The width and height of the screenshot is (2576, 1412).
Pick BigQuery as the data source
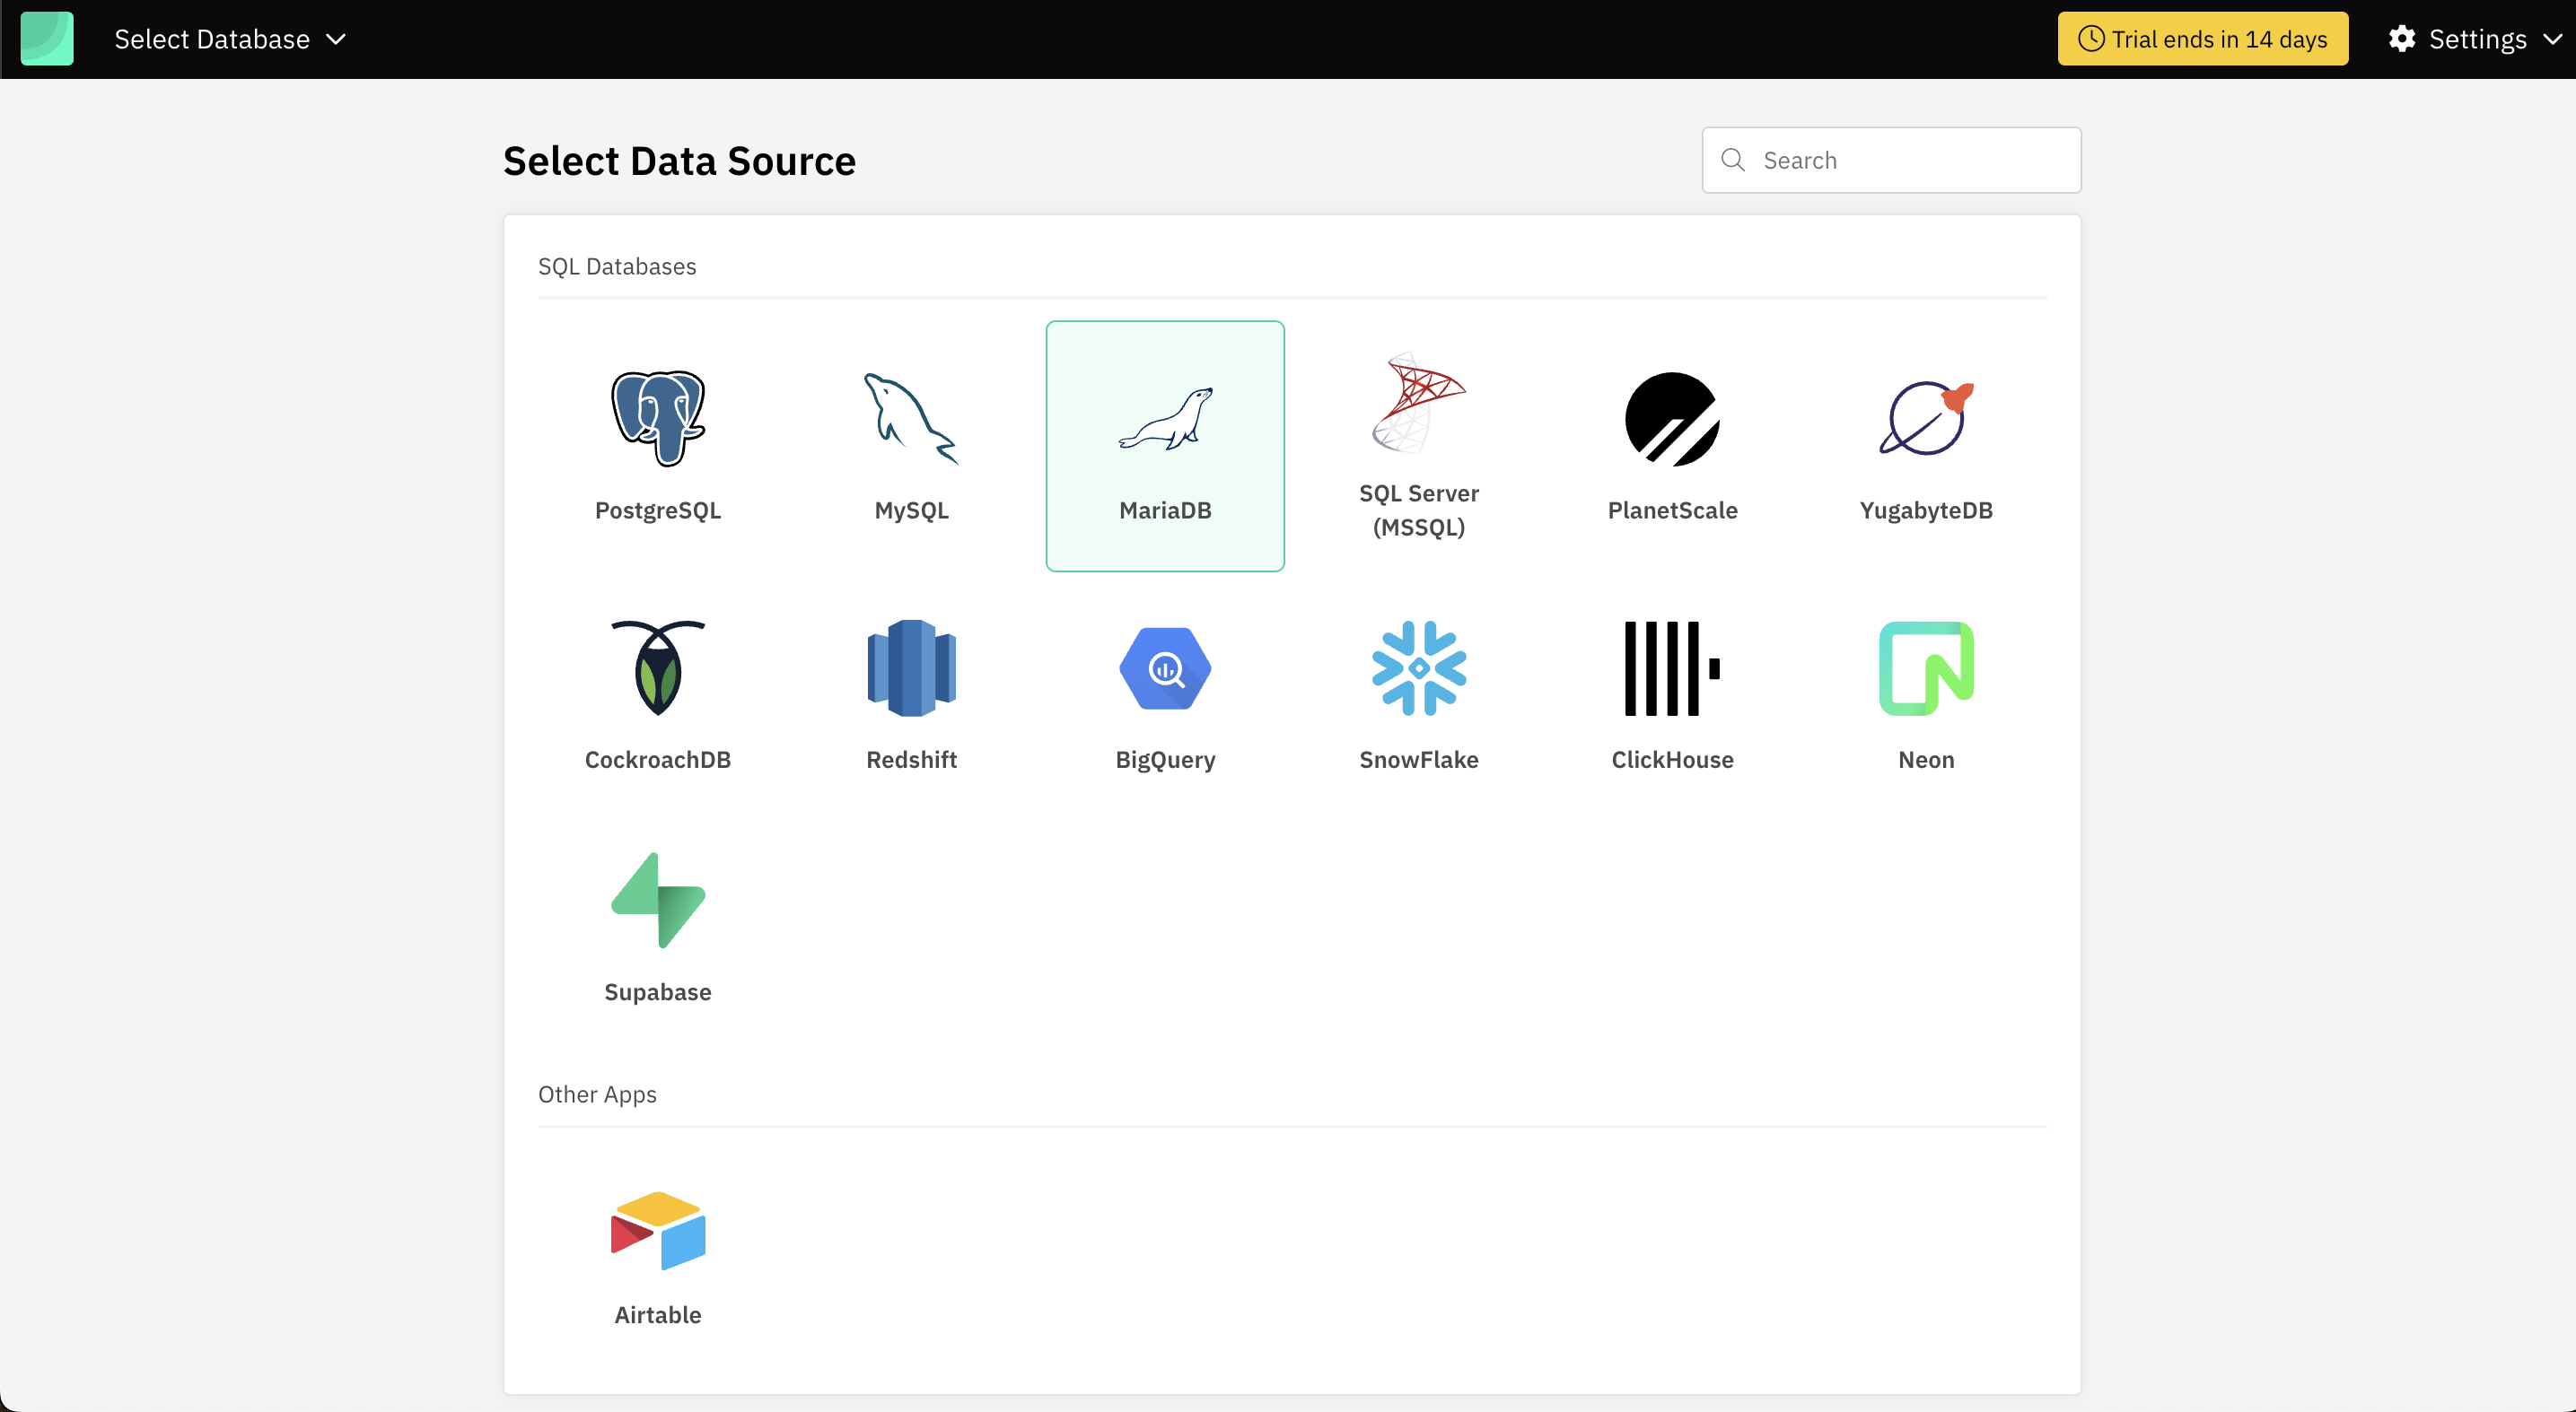click(1165, 696)
